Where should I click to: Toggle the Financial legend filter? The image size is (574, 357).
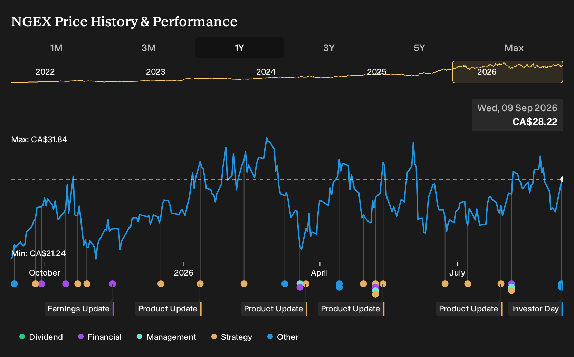(x=100, y=337)
